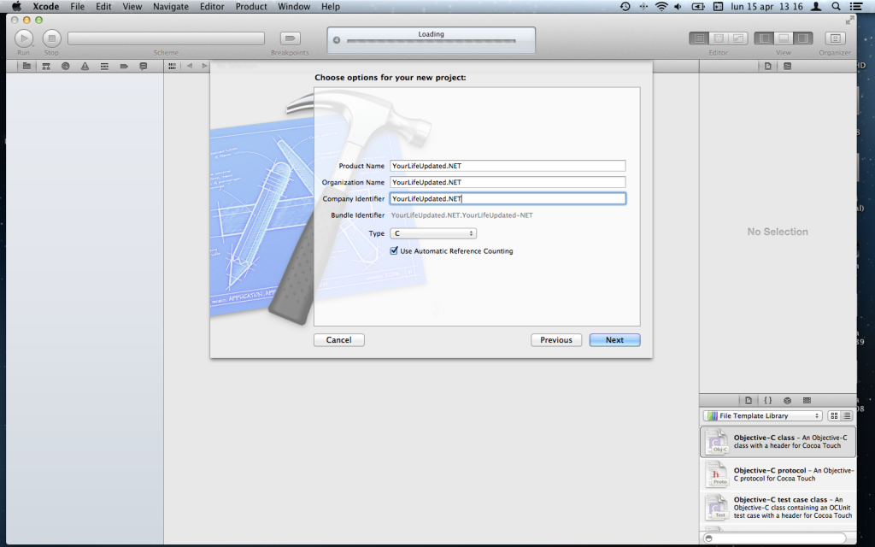Open the Navigate menu
Screen dimensions: 875x547
(170, 6)
